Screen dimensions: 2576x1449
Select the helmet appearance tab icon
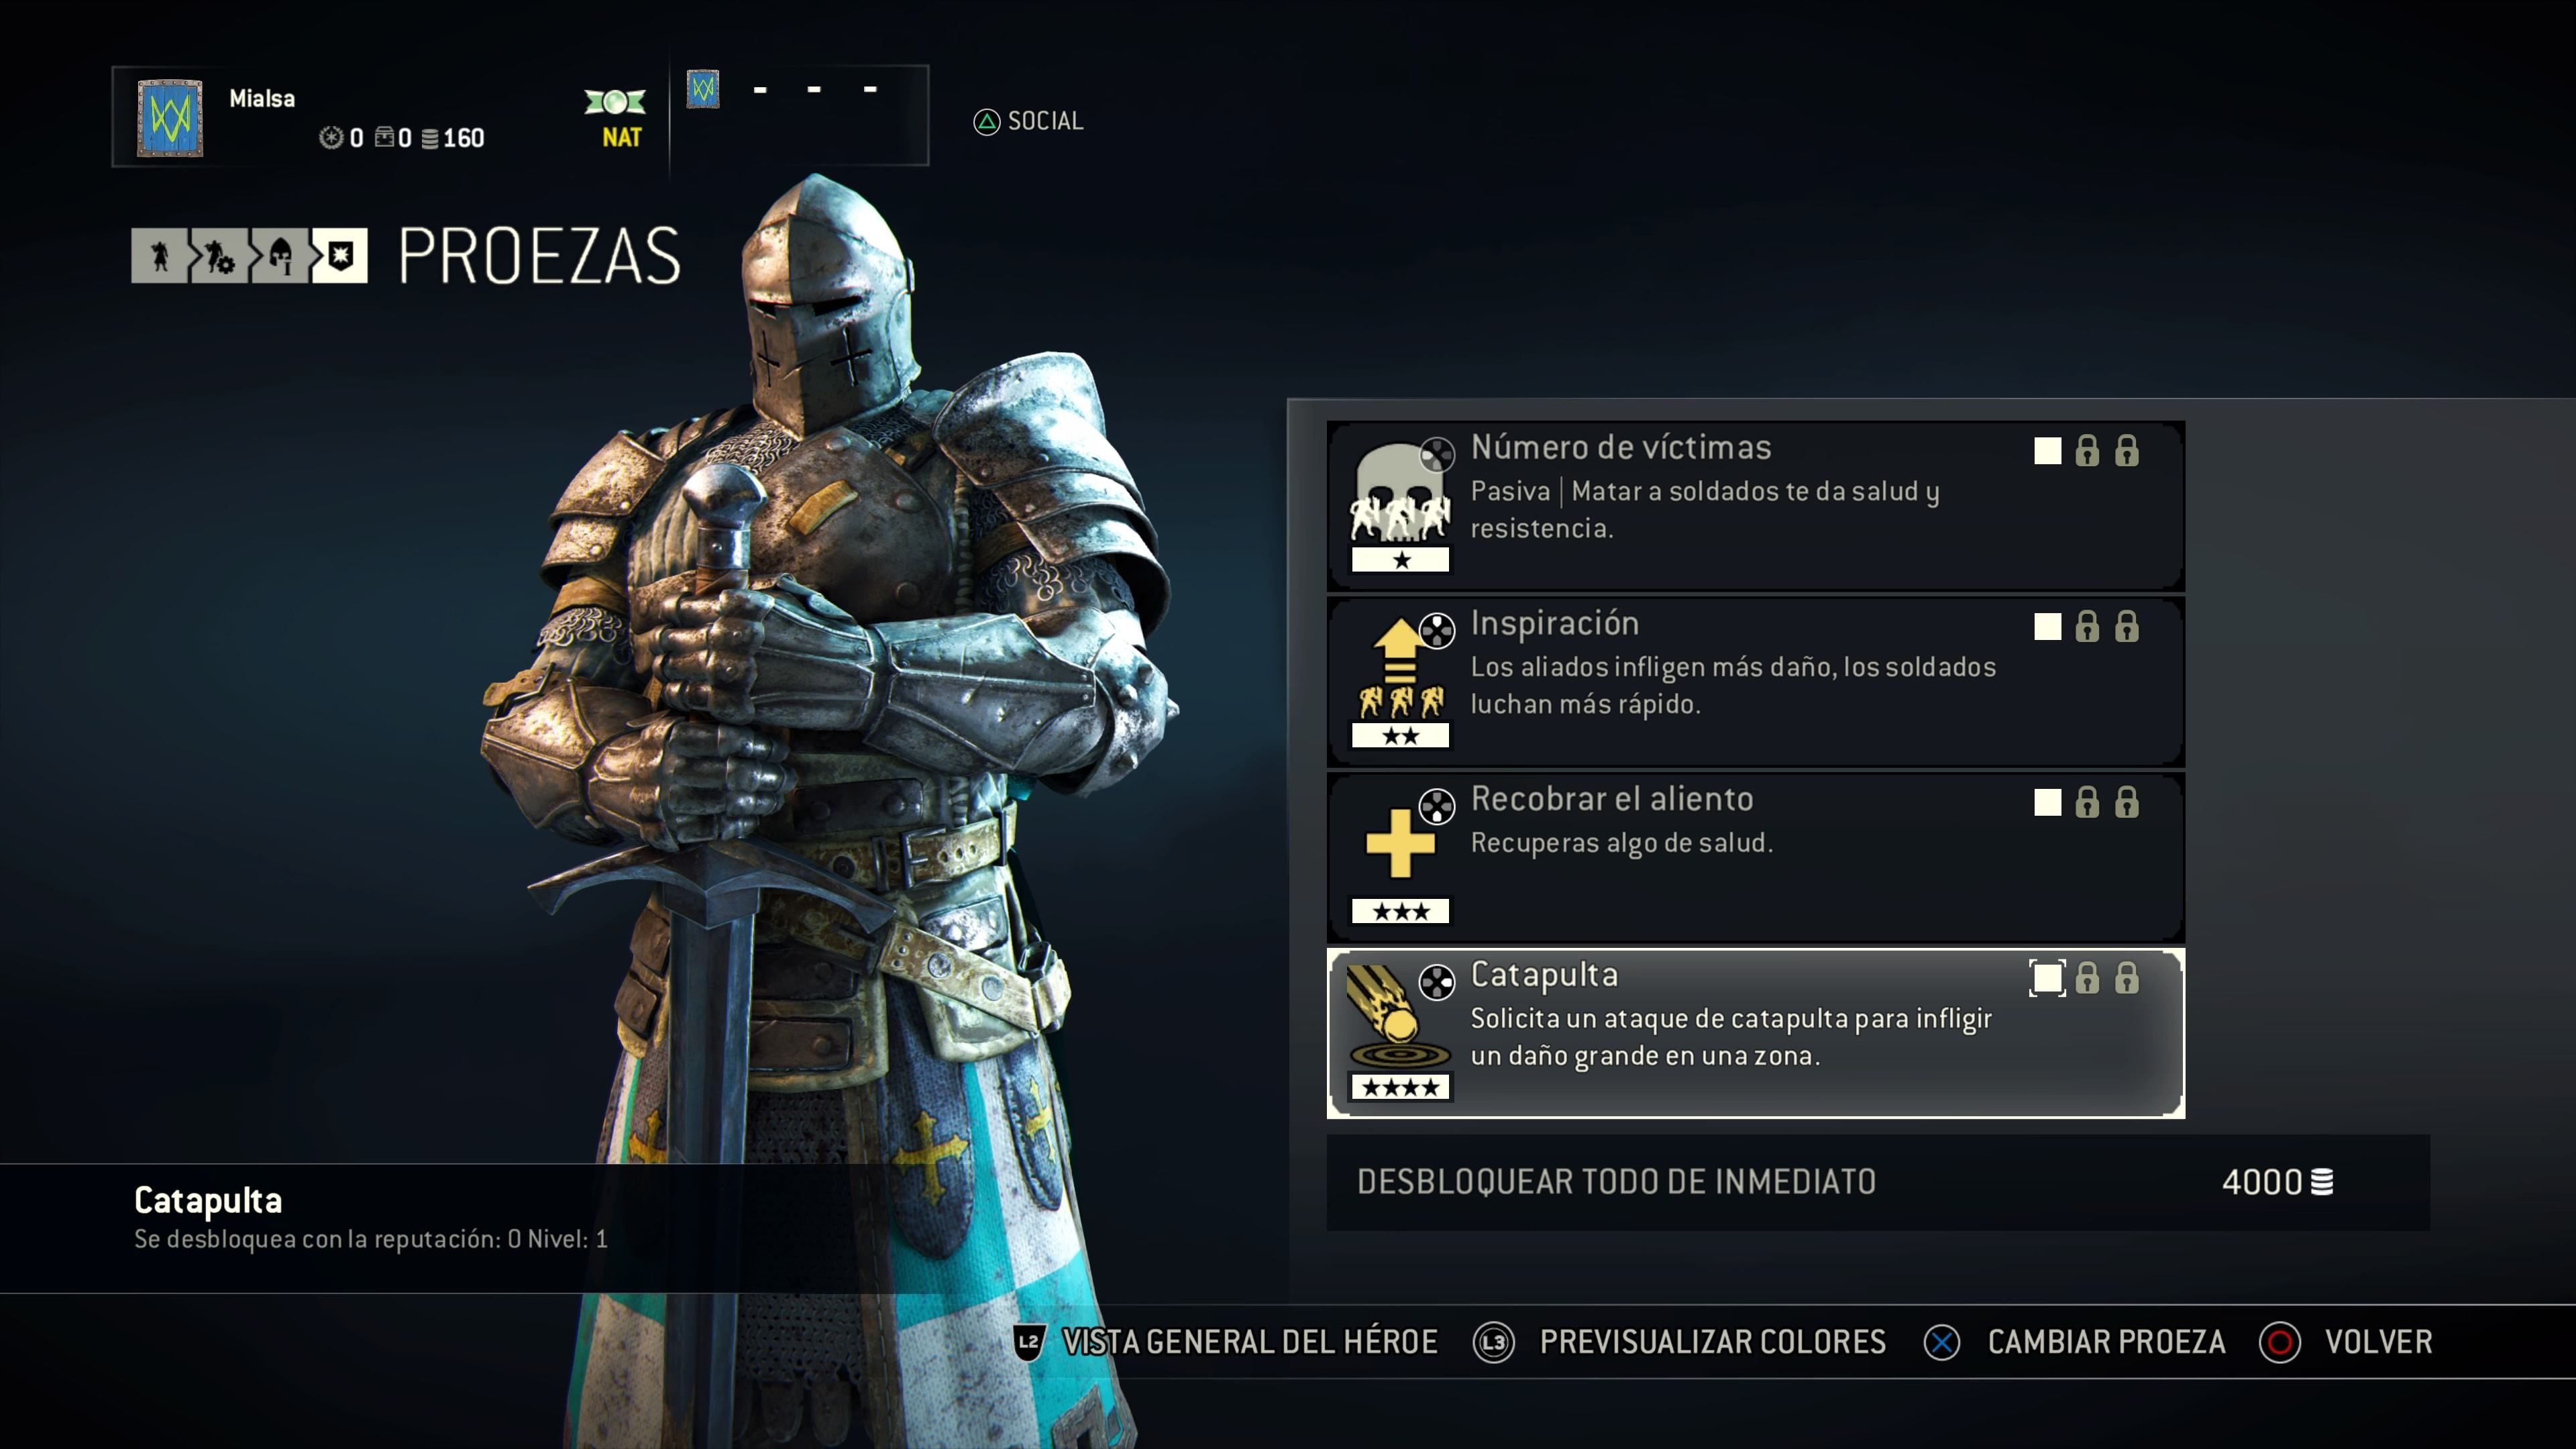(280, 256)
